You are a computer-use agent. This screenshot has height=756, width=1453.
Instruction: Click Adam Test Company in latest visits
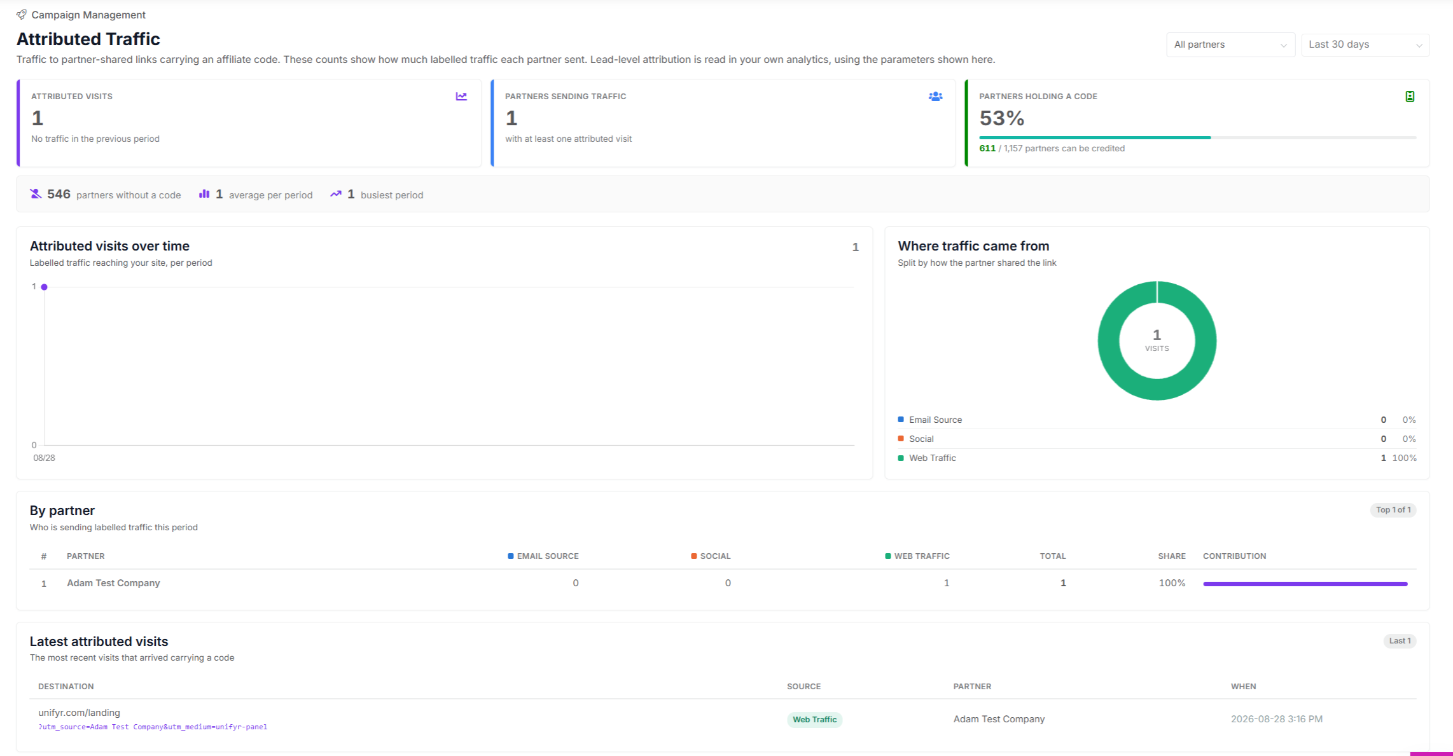click(999, 719)
